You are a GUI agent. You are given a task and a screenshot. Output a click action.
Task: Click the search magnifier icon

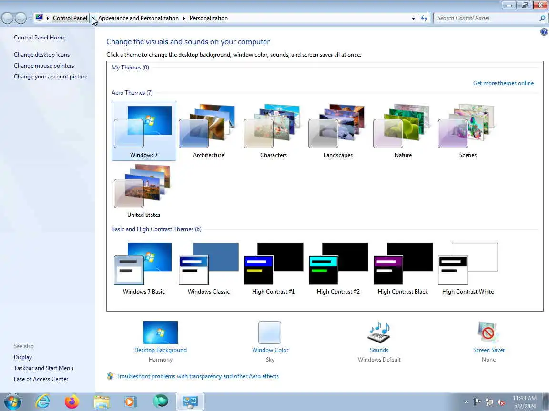pos(542,18)
